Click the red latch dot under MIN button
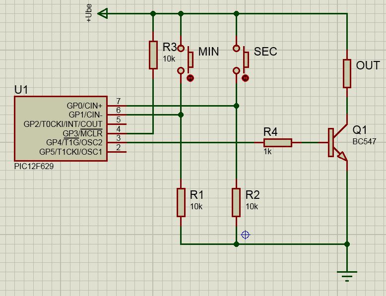Viewport: 386px width, 296px height. [x=190, y=78]
